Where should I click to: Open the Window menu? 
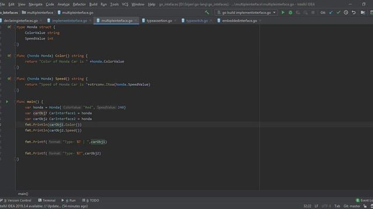point(138,4)
